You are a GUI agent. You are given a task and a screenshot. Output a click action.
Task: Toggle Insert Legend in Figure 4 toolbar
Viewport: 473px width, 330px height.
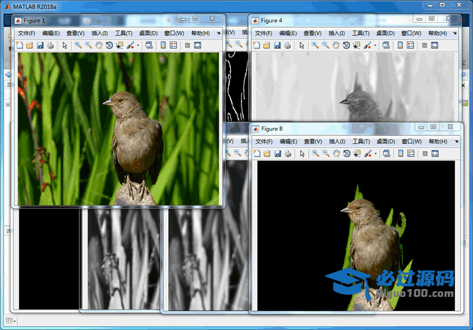pyautogui.click(x=411, y=46)
